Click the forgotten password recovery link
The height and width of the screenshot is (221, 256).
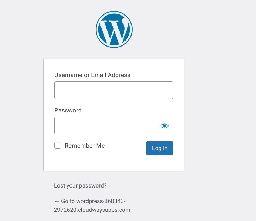[x=80, y=185]
